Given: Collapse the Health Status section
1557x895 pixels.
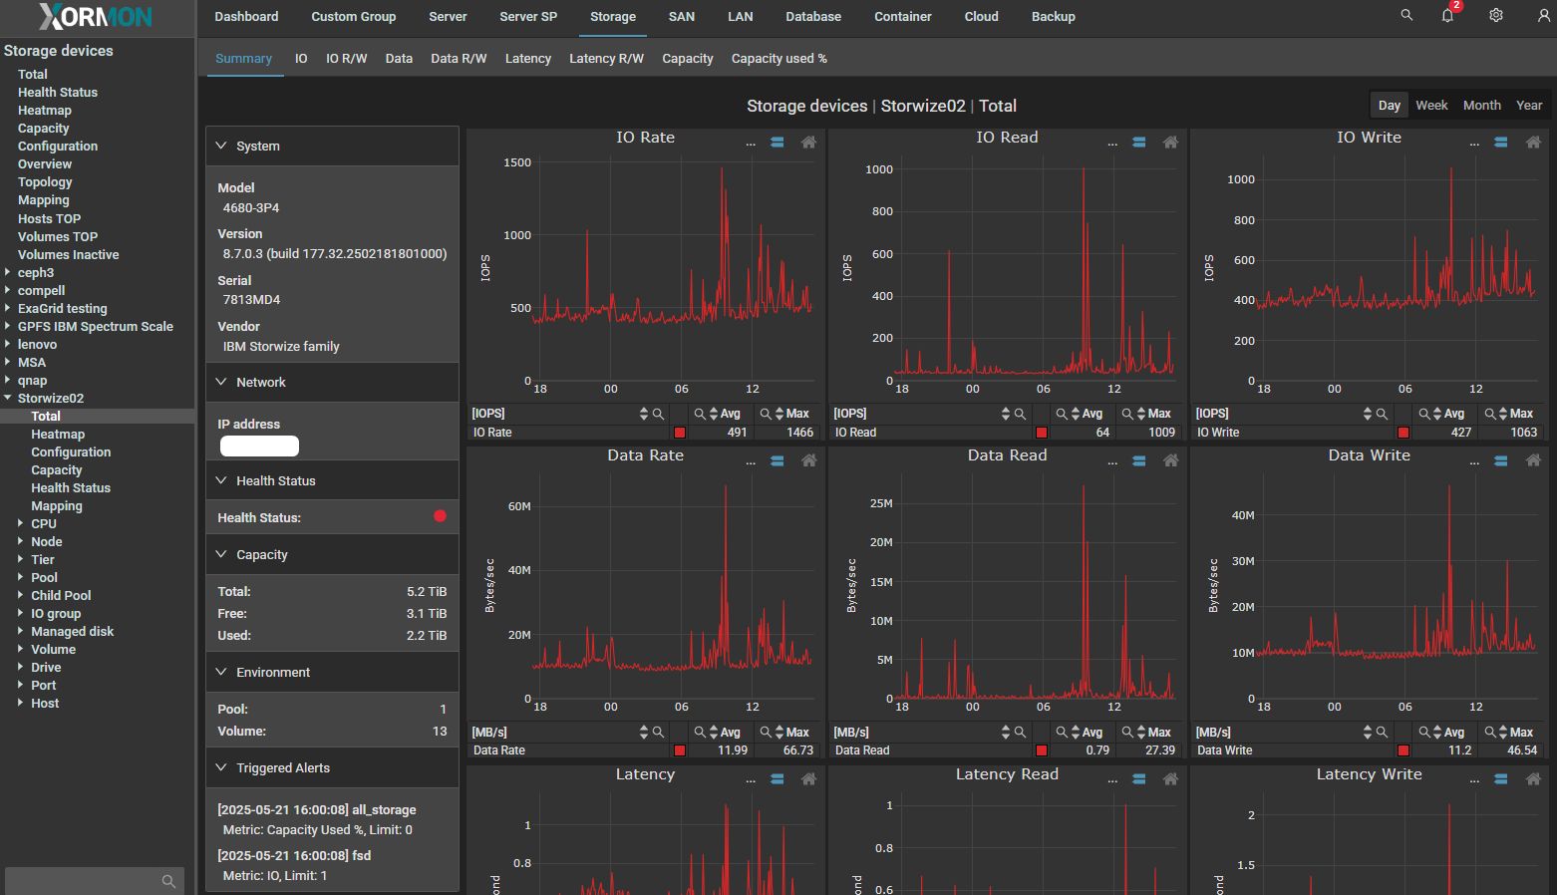Looking at the screenshot, I should click(x=221, y=480).
